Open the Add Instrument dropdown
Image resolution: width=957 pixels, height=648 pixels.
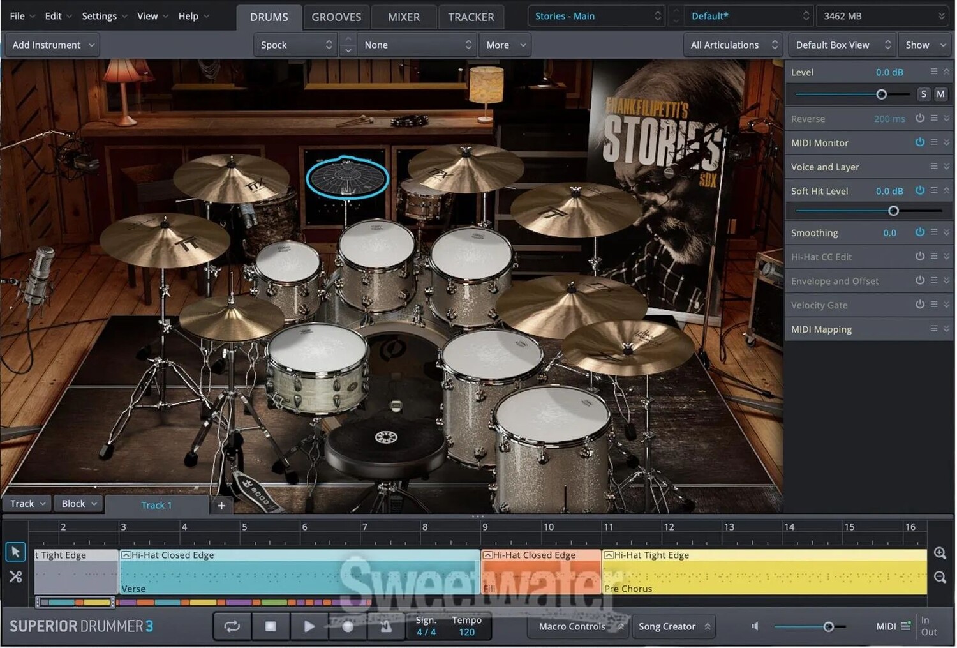click(52, 45)
